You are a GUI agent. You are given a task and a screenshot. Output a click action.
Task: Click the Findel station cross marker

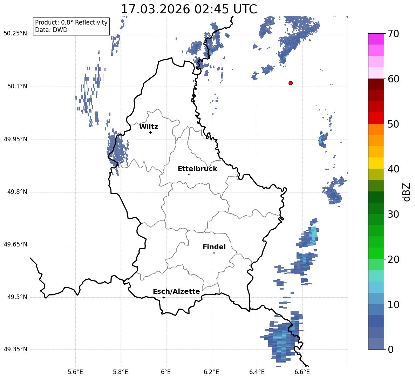214,253
